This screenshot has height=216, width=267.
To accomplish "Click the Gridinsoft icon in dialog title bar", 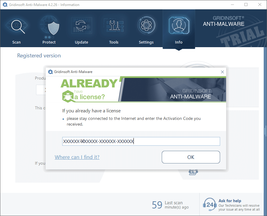I will [50, 72].
